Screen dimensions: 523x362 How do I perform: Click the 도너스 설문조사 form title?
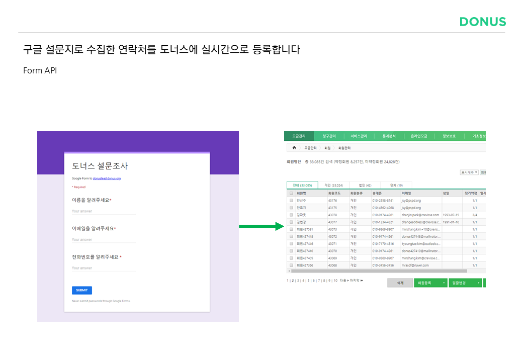[x=100, y=166]
